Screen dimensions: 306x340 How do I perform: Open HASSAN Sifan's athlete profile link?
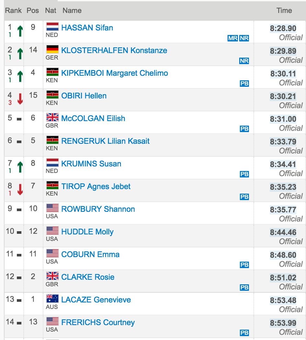[x=87, y=28]
